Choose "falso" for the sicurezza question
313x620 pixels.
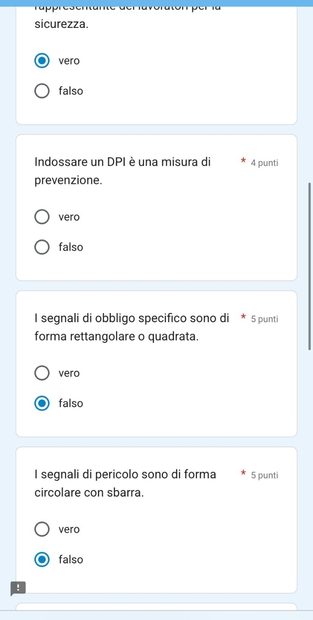pos(42,92)
